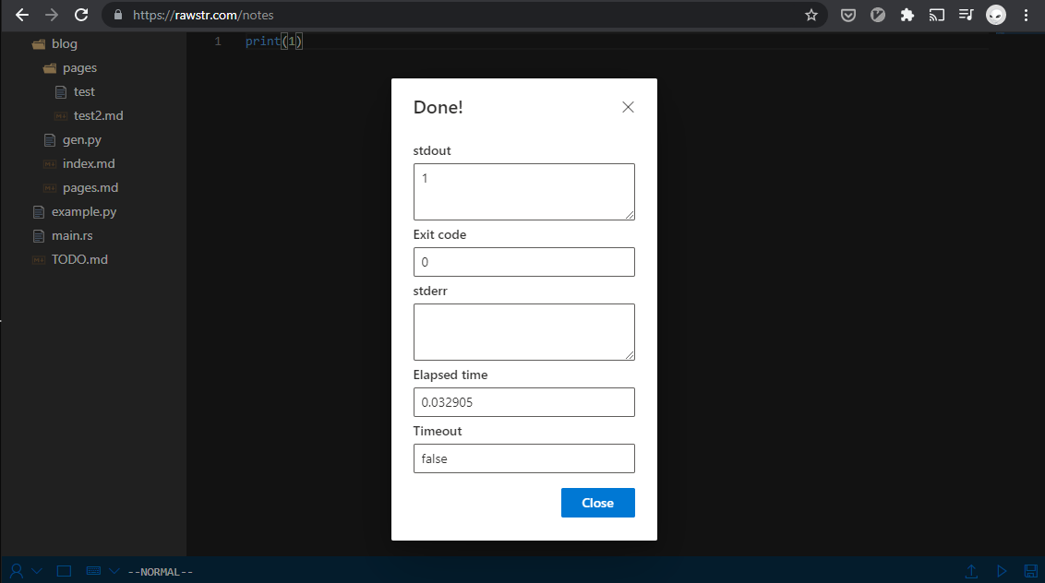Viewport: 1045px width, 583px height.
Task: Go forward with the browser forward arrow
Action: point(52,15)
